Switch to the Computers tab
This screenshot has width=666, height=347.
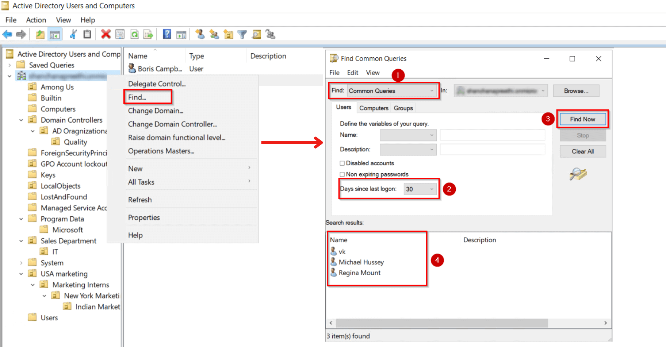pyautogui.click(x=373, y=108)
